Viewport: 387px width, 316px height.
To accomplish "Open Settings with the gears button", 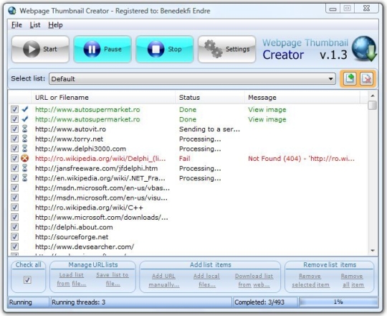I will [226, 50].
